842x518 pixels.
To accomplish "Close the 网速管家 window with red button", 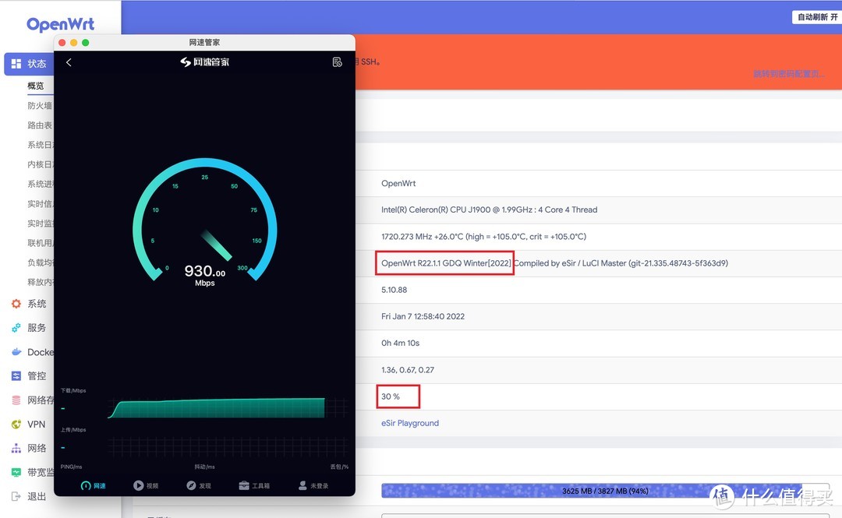I will (x=62, y=42).
